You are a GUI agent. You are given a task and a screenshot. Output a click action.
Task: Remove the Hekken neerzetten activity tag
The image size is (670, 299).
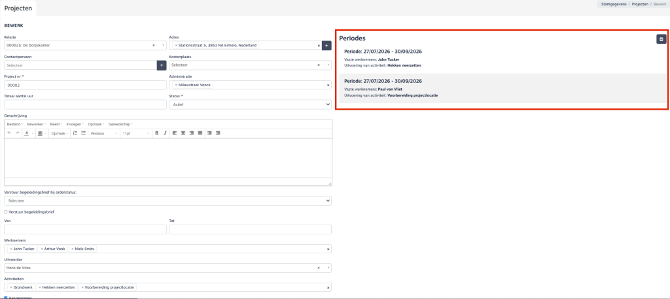39,287
